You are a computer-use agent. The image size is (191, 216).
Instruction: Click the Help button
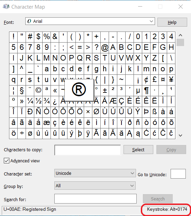click(x=172, y=22)
